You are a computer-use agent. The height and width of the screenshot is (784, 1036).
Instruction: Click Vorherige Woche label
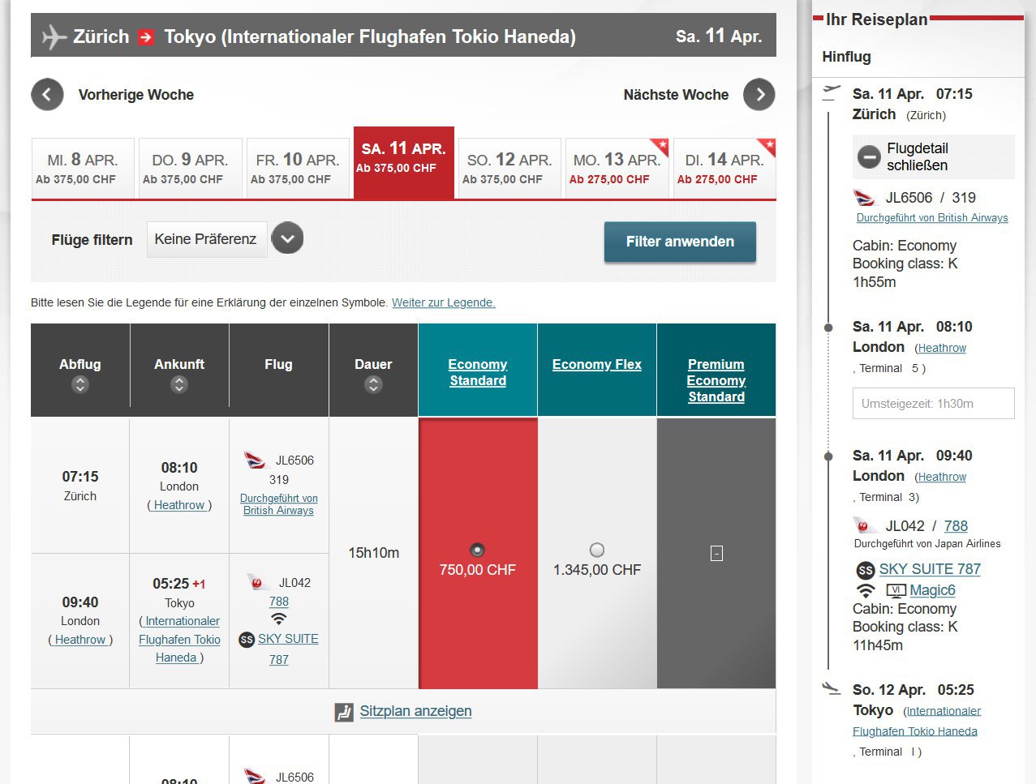(136, 95)
